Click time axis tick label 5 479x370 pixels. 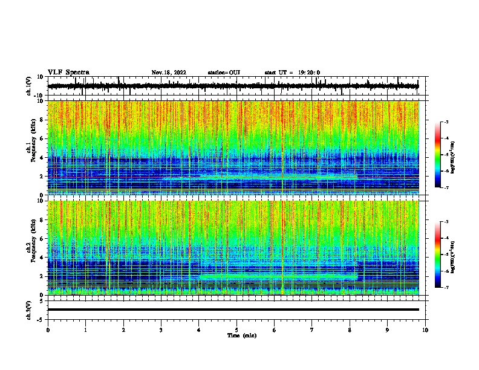pyautogui.click(x=236, y=330)
